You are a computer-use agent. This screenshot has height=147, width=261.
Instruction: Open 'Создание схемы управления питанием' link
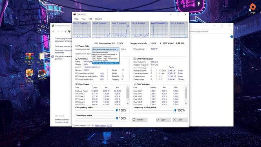pos(63,51)
